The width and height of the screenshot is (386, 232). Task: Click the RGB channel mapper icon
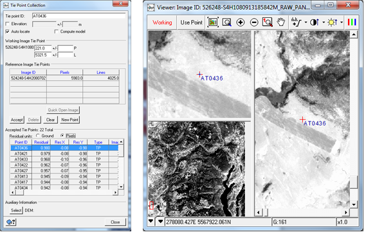tap(352, 22)
